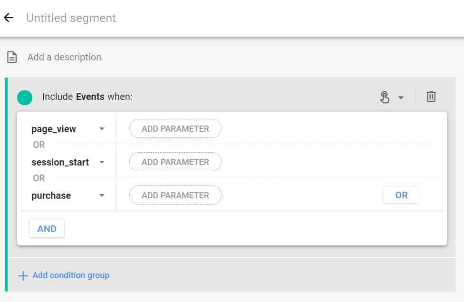The image size is (464, 302).
Task: Click the green circle include indicator
Action: point(25,97)
